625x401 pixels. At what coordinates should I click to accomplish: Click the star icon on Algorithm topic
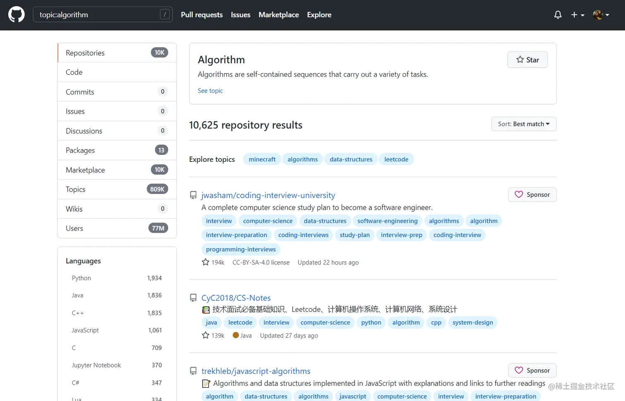point(520,59)
